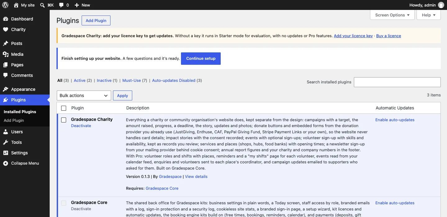447x217 pixels.
Task: Open View details for Gradespace Charity
Action: click(196, 176)
